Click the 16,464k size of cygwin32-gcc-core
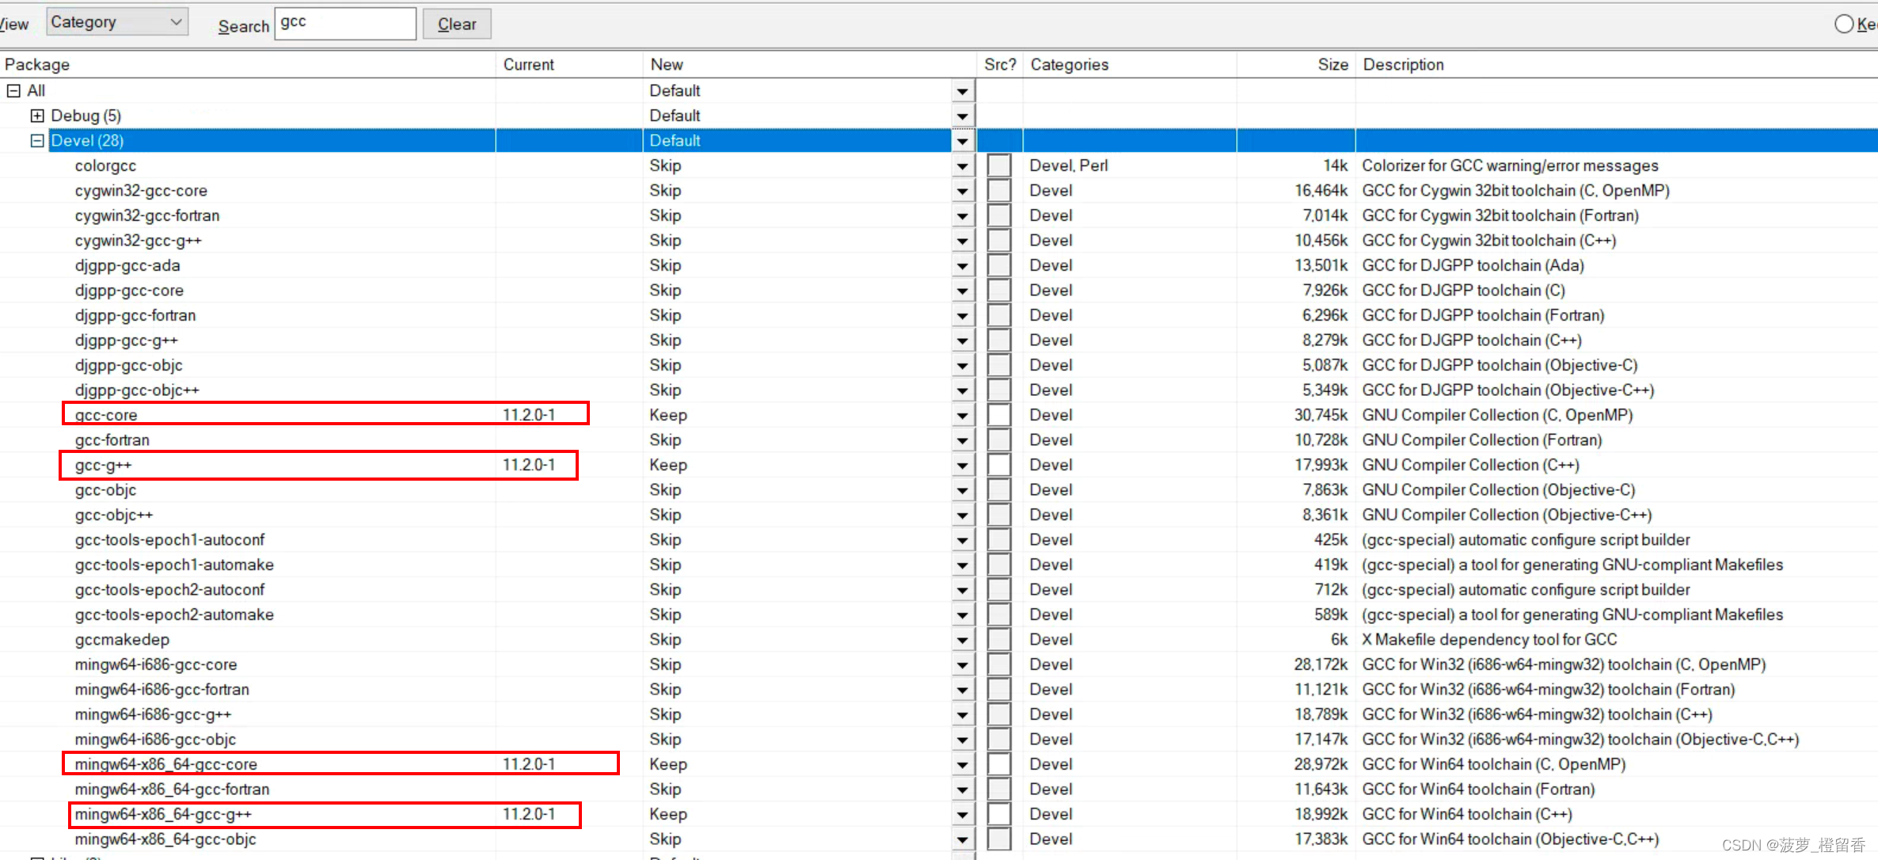1878x860 pixels. 1321,190
